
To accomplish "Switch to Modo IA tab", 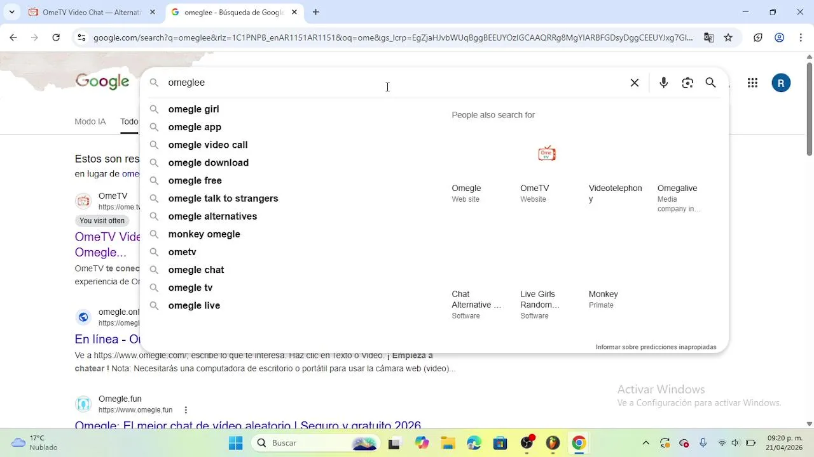I will coord(90,121).
